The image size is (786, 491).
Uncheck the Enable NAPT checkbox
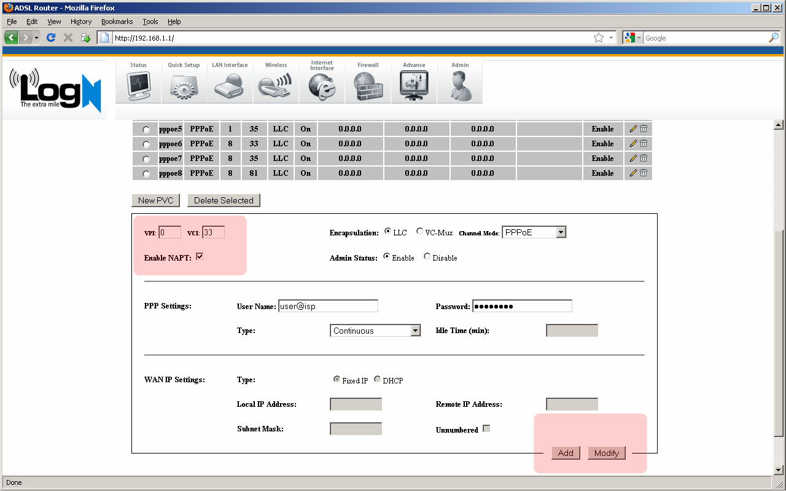[199, 256]
